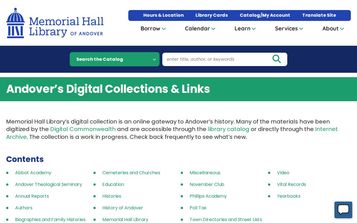Follow the library catalog link
357x223 pixels.
coord(228,129)
